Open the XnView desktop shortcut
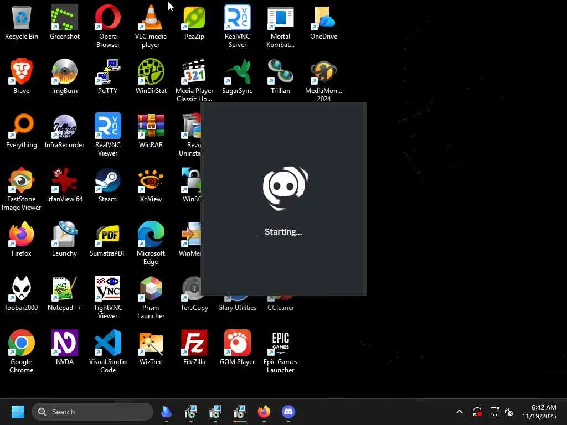 (151, 185)
